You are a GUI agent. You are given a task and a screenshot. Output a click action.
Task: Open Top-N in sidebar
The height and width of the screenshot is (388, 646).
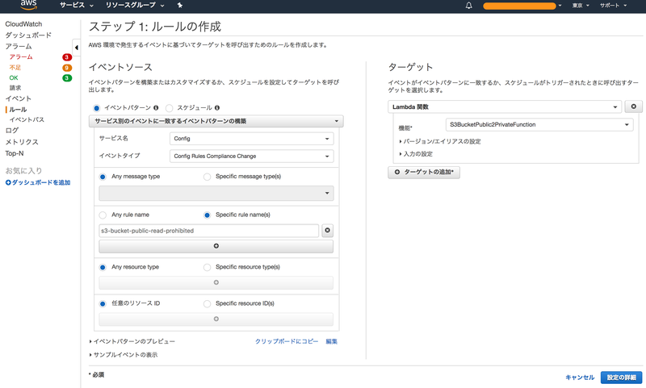(x=15, y=153)
